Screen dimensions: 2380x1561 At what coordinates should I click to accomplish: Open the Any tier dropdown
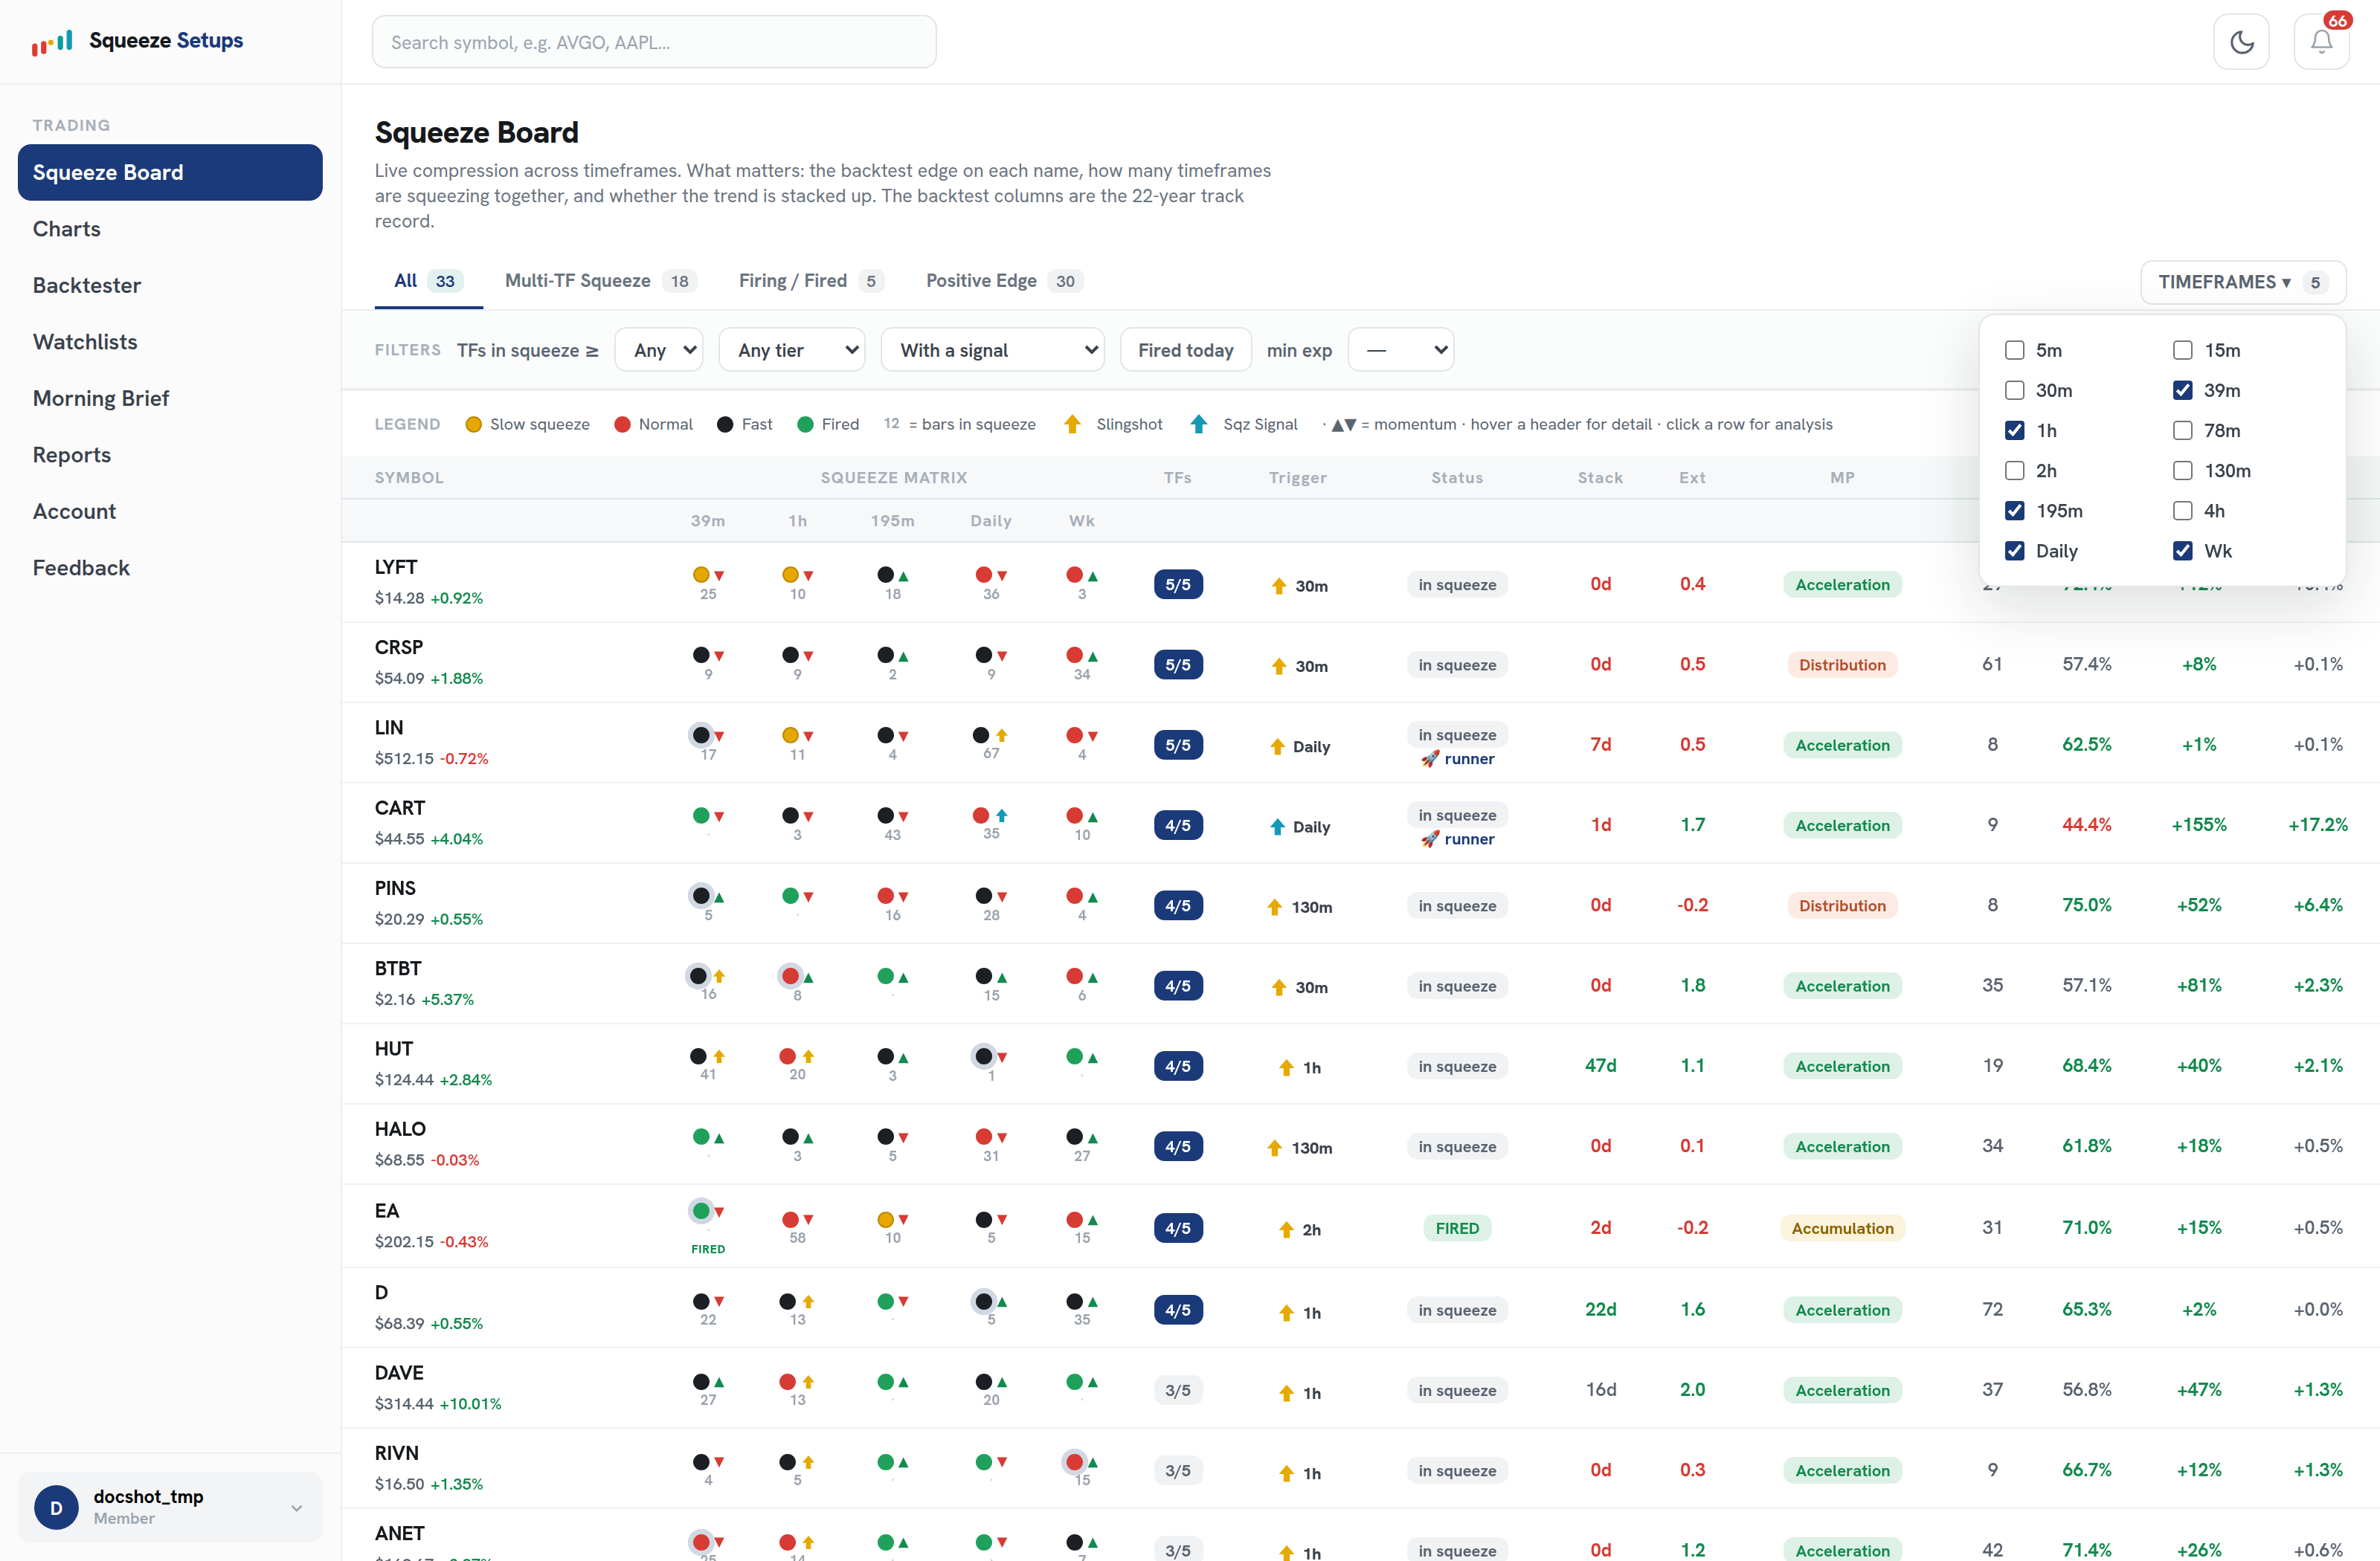coord(792,350)
